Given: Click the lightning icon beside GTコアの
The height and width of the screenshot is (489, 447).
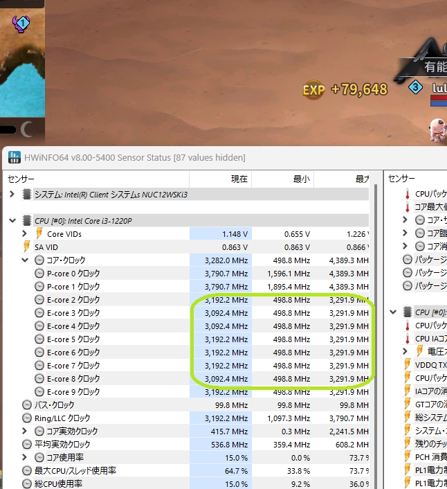Looking at the screenshot, I should 408,404.
